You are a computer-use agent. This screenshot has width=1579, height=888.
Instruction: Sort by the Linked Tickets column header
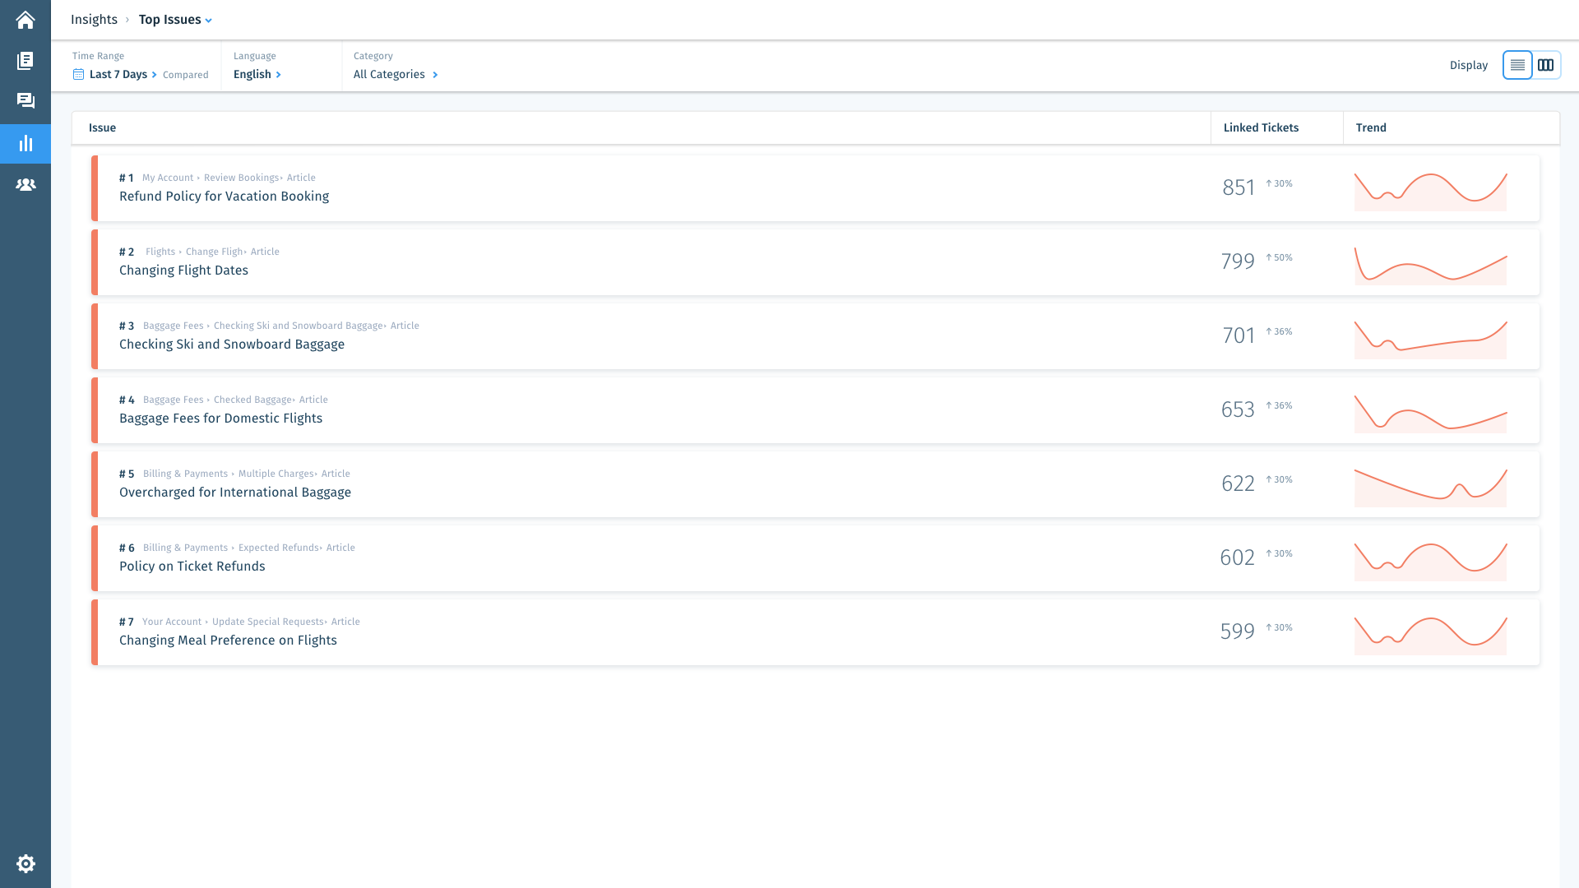1261,127
